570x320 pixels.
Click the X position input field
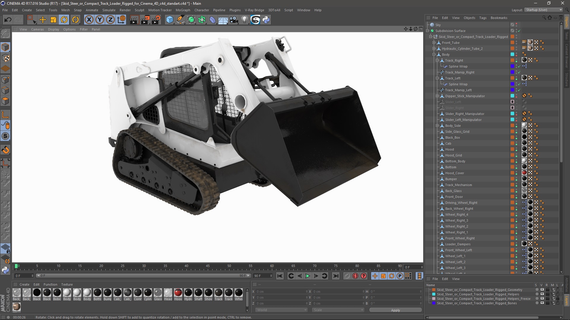click(281, 292)
